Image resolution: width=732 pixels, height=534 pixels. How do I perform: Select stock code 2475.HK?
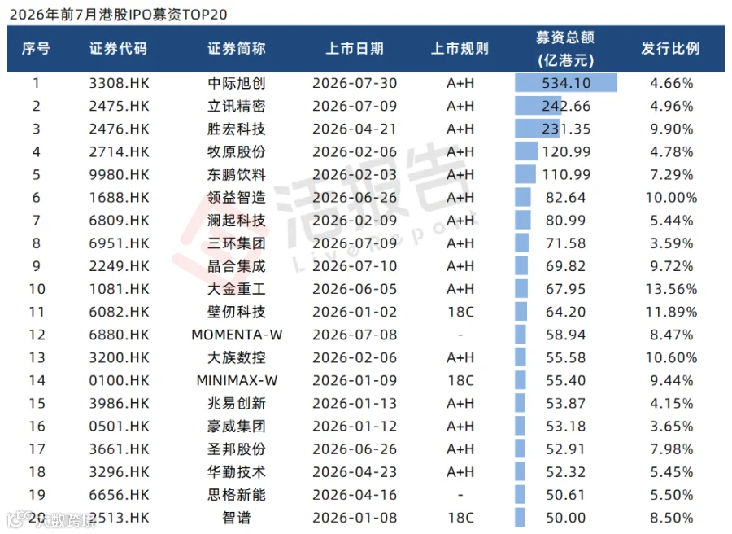click(x=119, y=106)
